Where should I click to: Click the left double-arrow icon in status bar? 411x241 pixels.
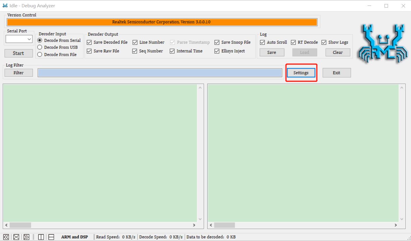tap(6, 237)
